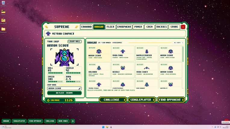Image resolution: width=230 pixels, height=129 pixels.
Task: Click the Light Hull badge
Action: click(x=75, y=41)
